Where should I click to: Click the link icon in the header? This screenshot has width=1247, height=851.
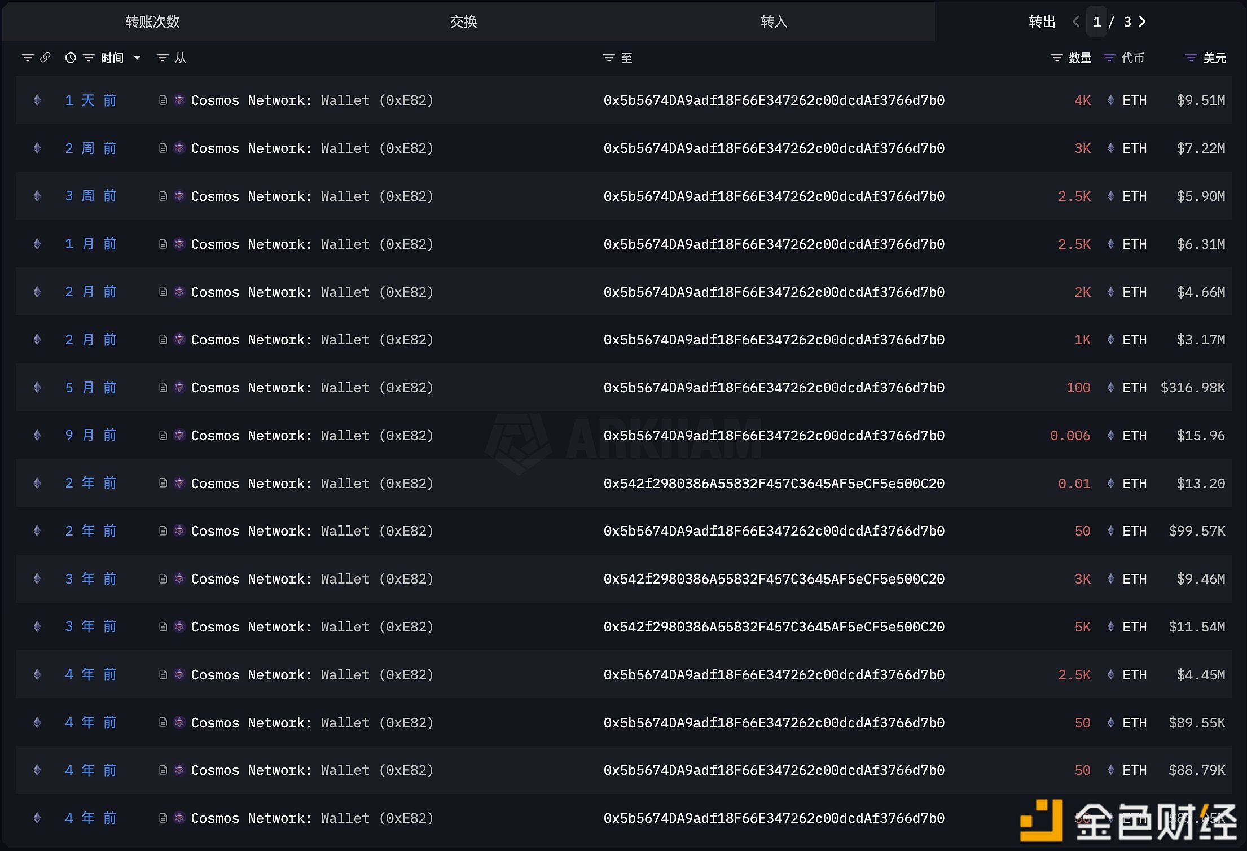45,58
